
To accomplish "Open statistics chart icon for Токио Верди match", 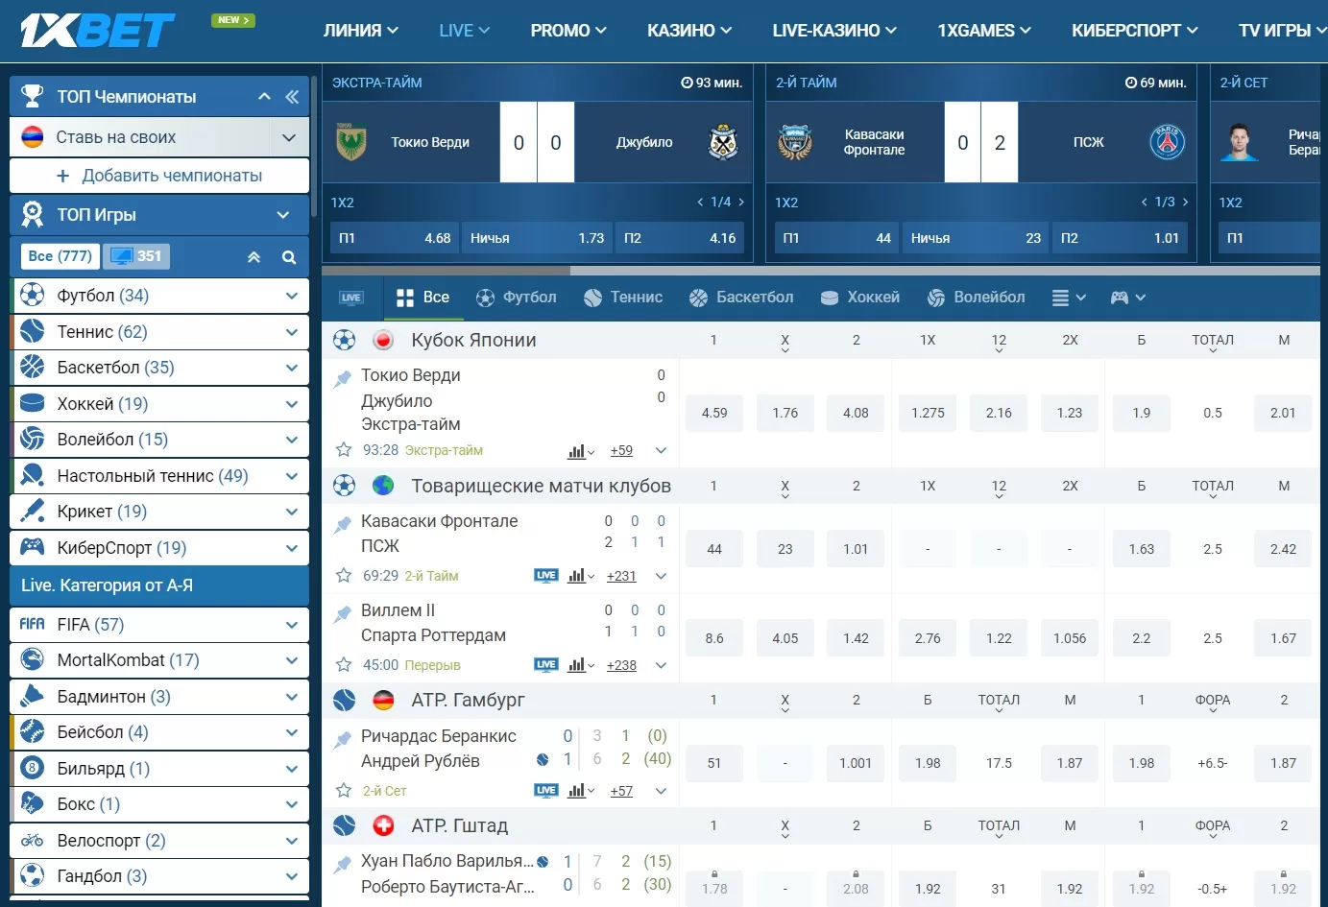I will point(577,451).
